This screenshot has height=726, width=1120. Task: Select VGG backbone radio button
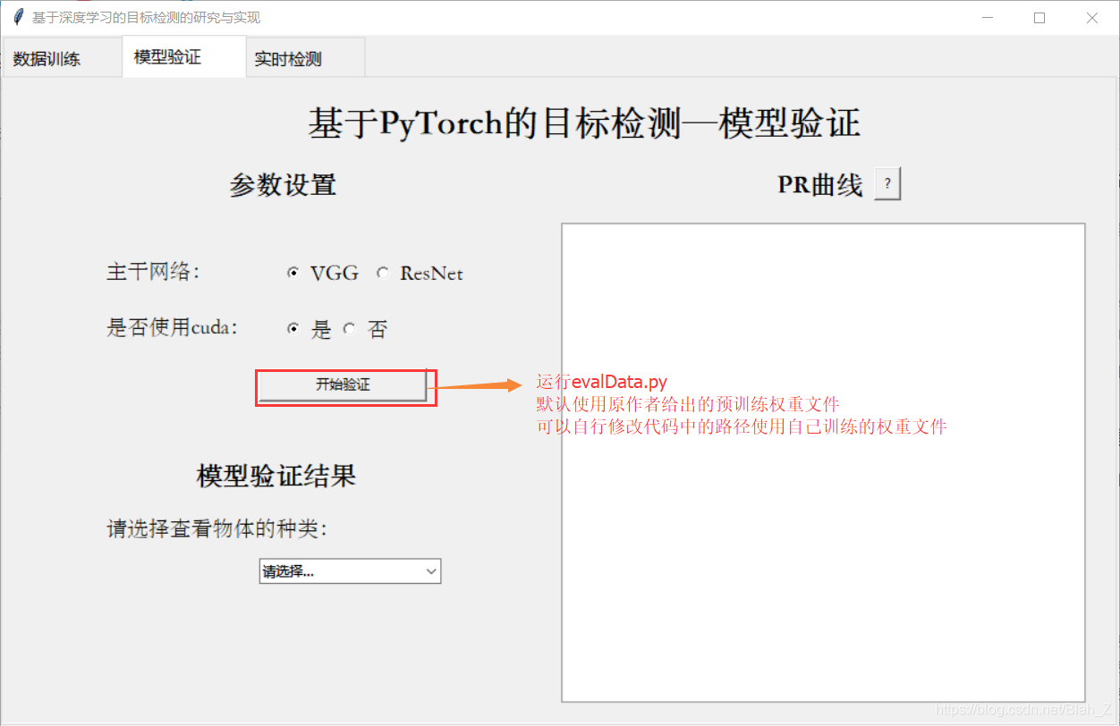click(x=293, y=274)
